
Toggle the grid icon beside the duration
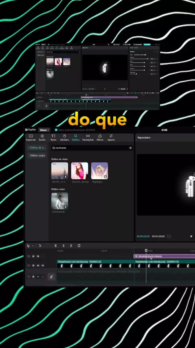click(x=169, y=236)
